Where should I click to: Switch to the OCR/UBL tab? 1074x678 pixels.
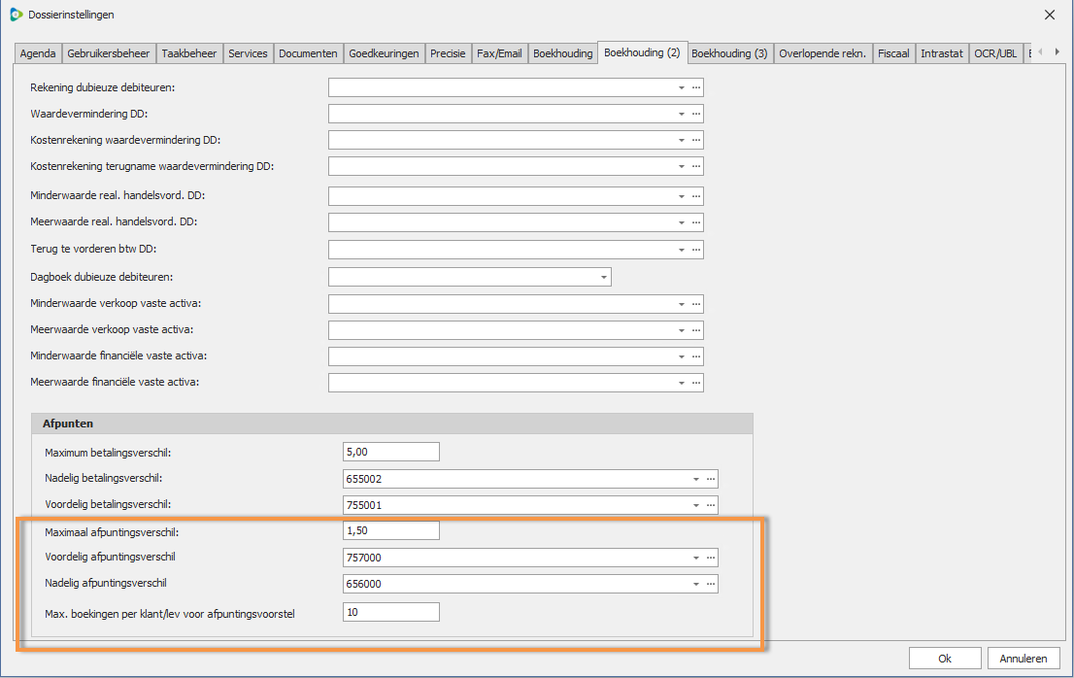click(x=996, y=53)
